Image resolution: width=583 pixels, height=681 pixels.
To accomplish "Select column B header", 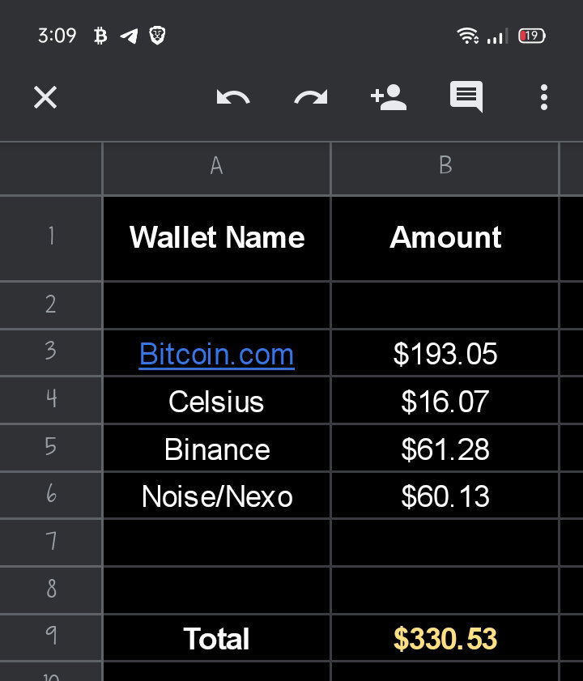I will [x=445, y=165].
